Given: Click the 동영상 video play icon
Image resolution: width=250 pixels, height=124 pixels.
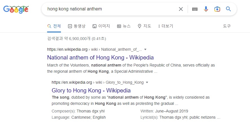Looking at the screenshot, I should 70,26.
